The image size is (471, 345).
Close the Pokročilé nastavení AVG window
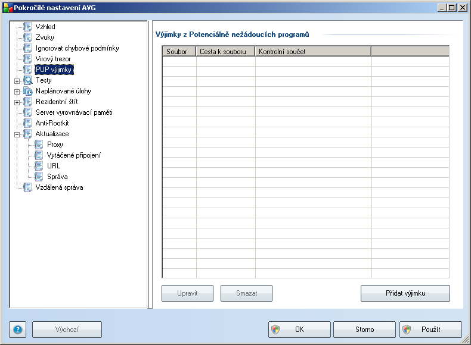[x=462, y=8]
